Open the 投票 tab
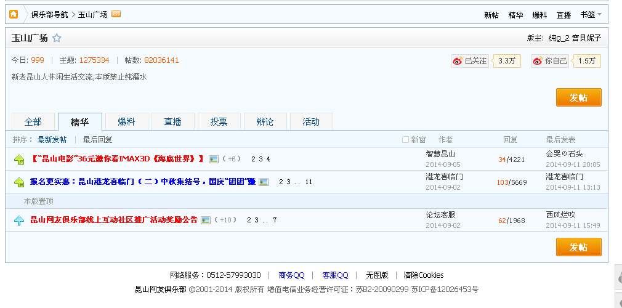The image size is (622, 308). (219, 122)
